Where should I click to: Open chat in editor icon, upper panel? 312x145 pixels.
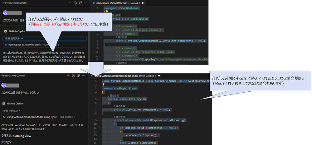80,3
